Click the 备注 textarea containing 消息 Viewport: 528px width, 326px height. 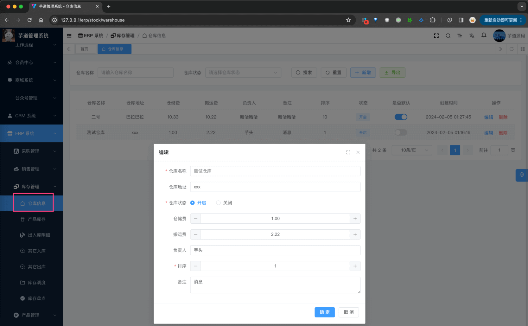coord(275,285)
